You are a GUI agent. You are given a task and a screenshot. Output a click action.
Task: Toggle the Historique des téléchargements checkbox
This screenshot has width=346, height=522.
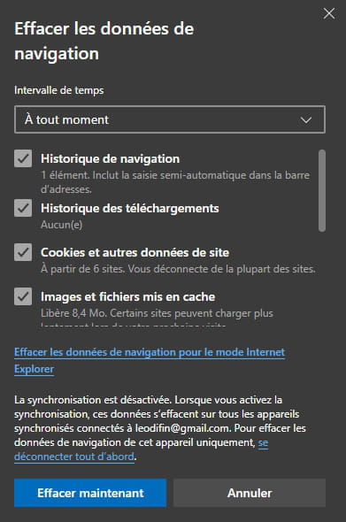(23, 208)
